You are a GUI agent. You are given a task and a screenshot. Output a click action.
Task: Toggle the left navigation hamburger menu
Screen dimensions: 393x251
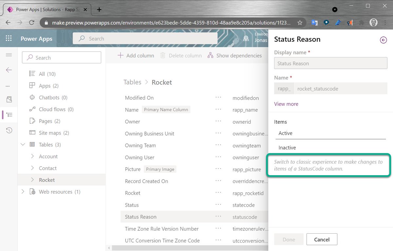click(9, 55)
